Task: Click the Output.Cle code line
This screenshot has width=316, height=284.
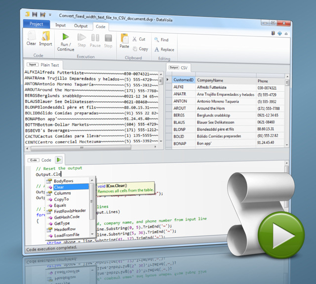Action: tap(48, 174)
